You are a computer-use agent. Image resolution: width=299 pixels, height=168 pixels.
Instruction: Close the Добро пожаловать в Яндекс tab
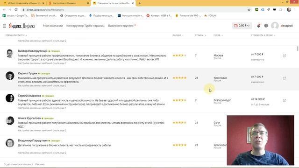pos(43,3)
